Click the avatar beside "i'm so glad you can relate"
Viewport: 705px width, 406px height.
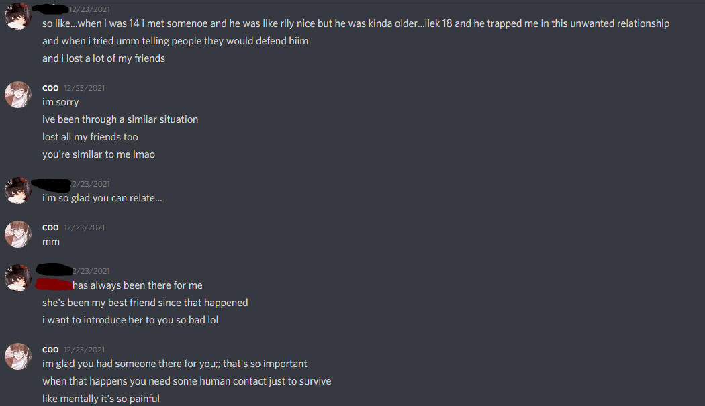18,191
